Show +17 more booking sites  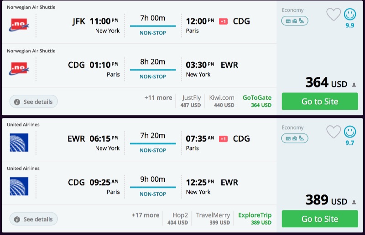(x=146, y=215)
